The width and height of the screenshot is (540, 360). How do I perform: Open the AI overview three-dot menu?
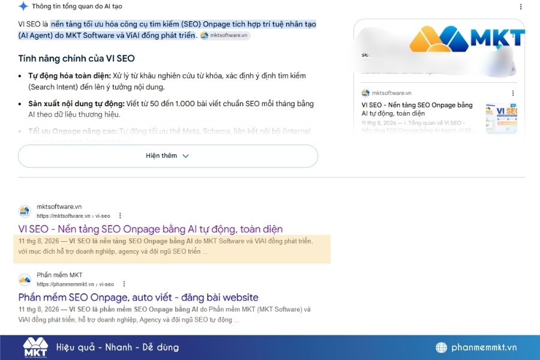(520, 7)
